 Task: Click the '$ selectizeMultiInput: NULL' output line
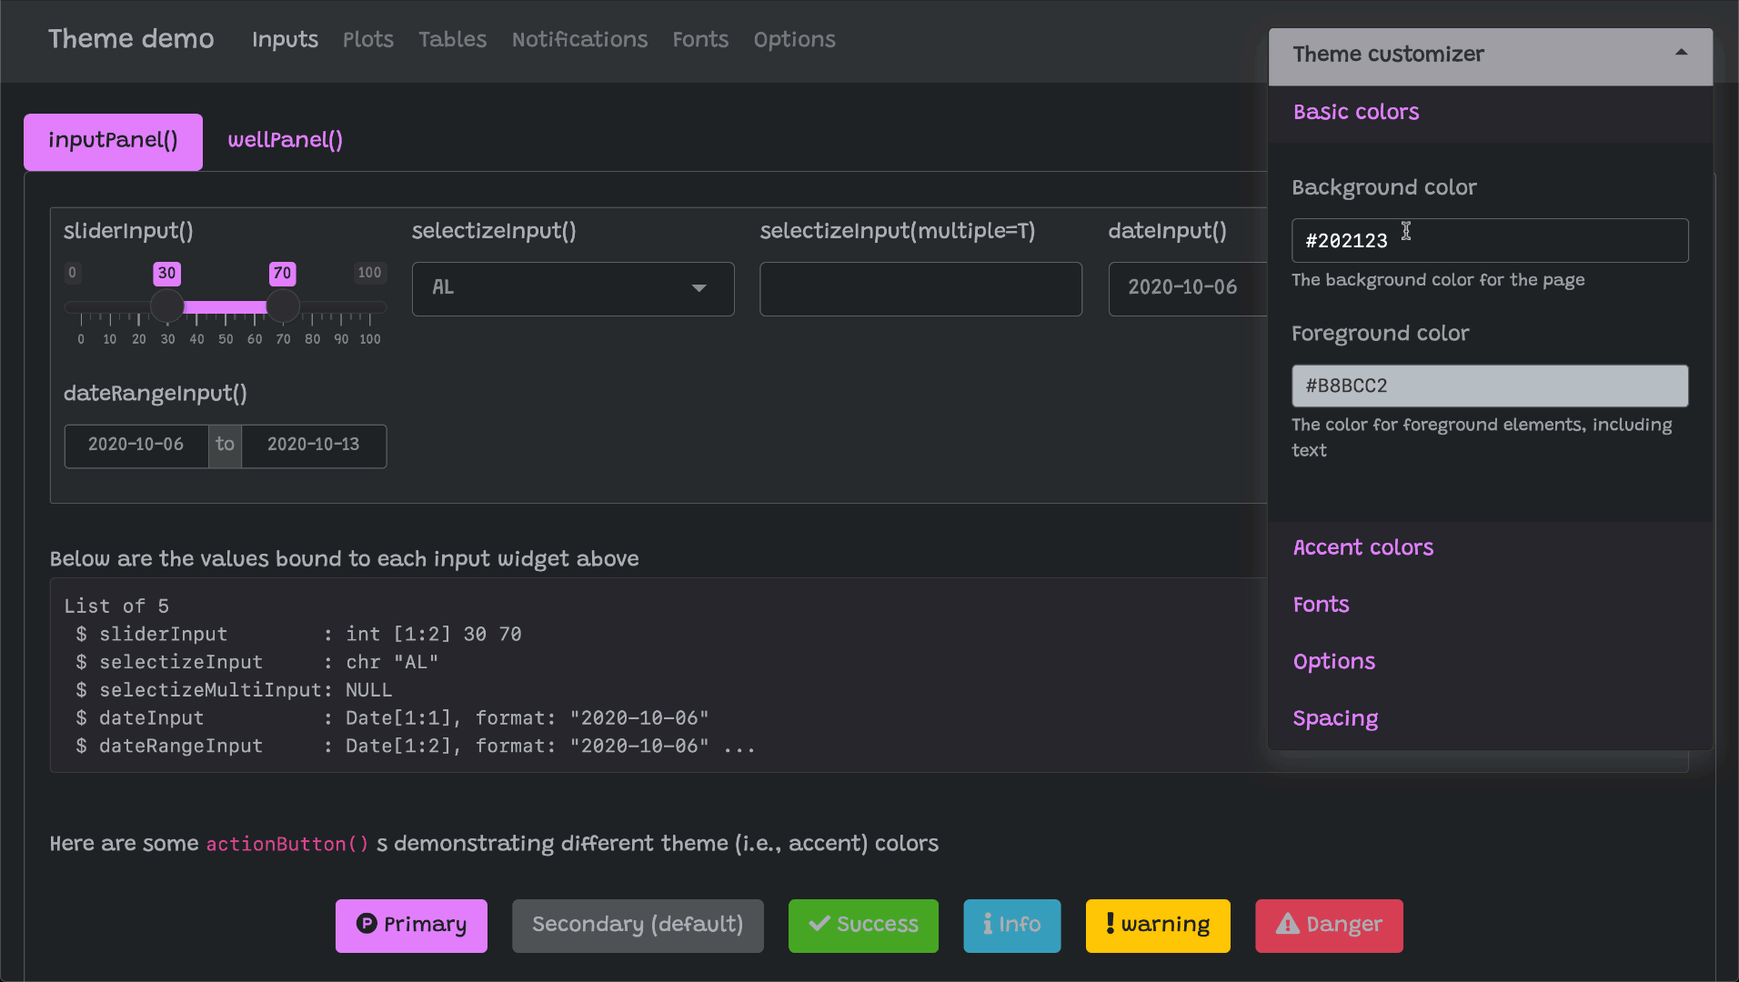(234, 690)
